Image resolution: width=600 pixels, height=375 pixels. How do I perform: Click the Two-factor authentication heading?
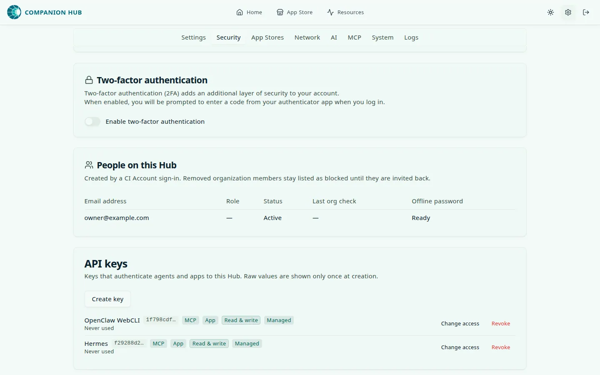152,80
